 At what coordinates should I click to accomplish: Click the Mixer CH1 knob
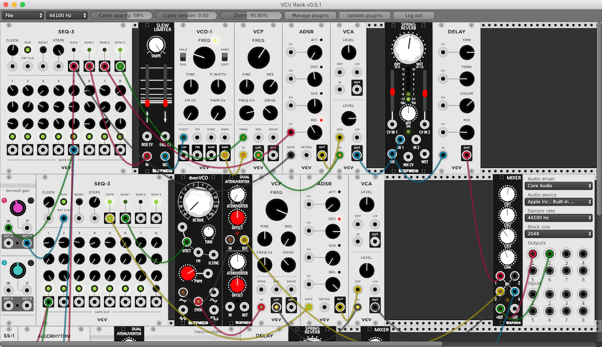pos(507,194)
